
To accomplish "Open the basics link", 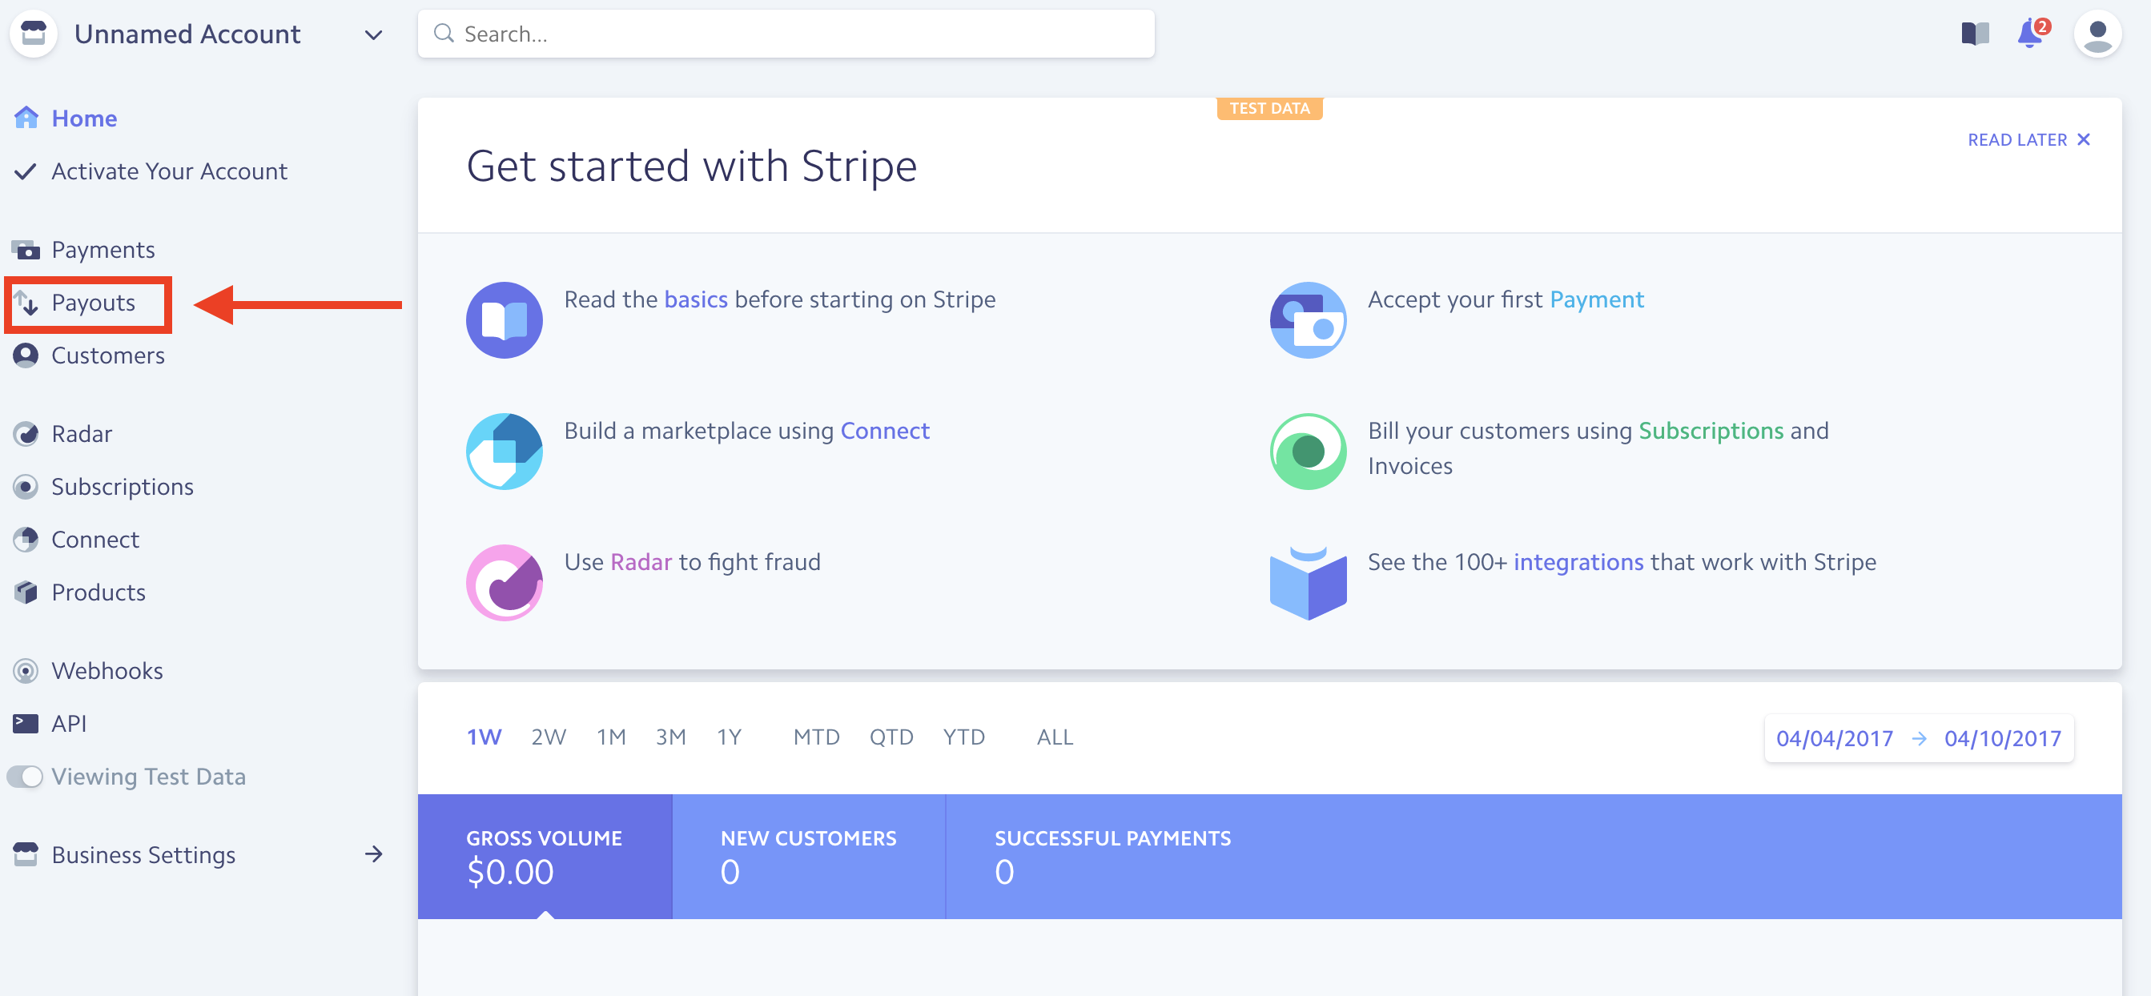I will click(x=696, y=299).
